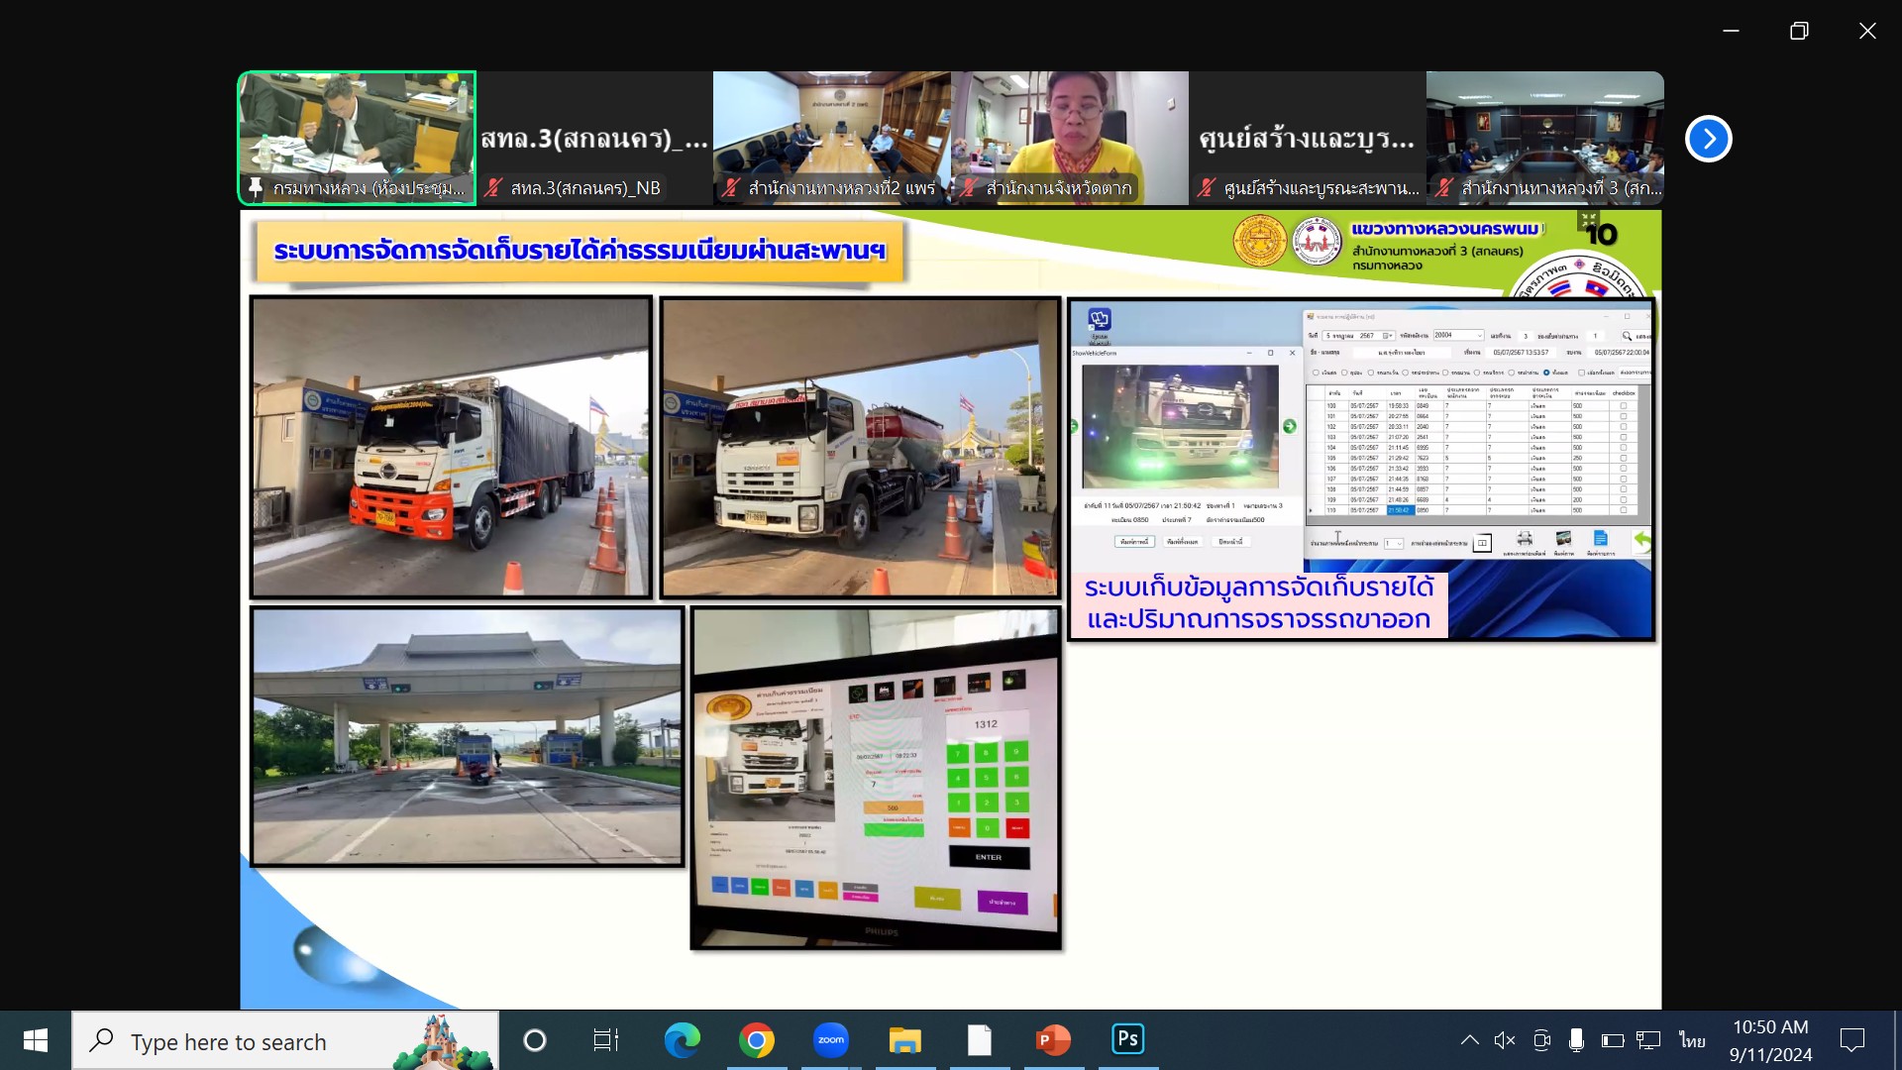Toggle the microphone tray icon
1902x1070 pixels.
pyautogui.click(x=1576, y=1040)
